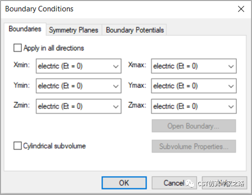Image resolution: width=252 pixels, height=195 pixels.
Task: Expand the Xmax boundary type list
Action: (194, 66)
